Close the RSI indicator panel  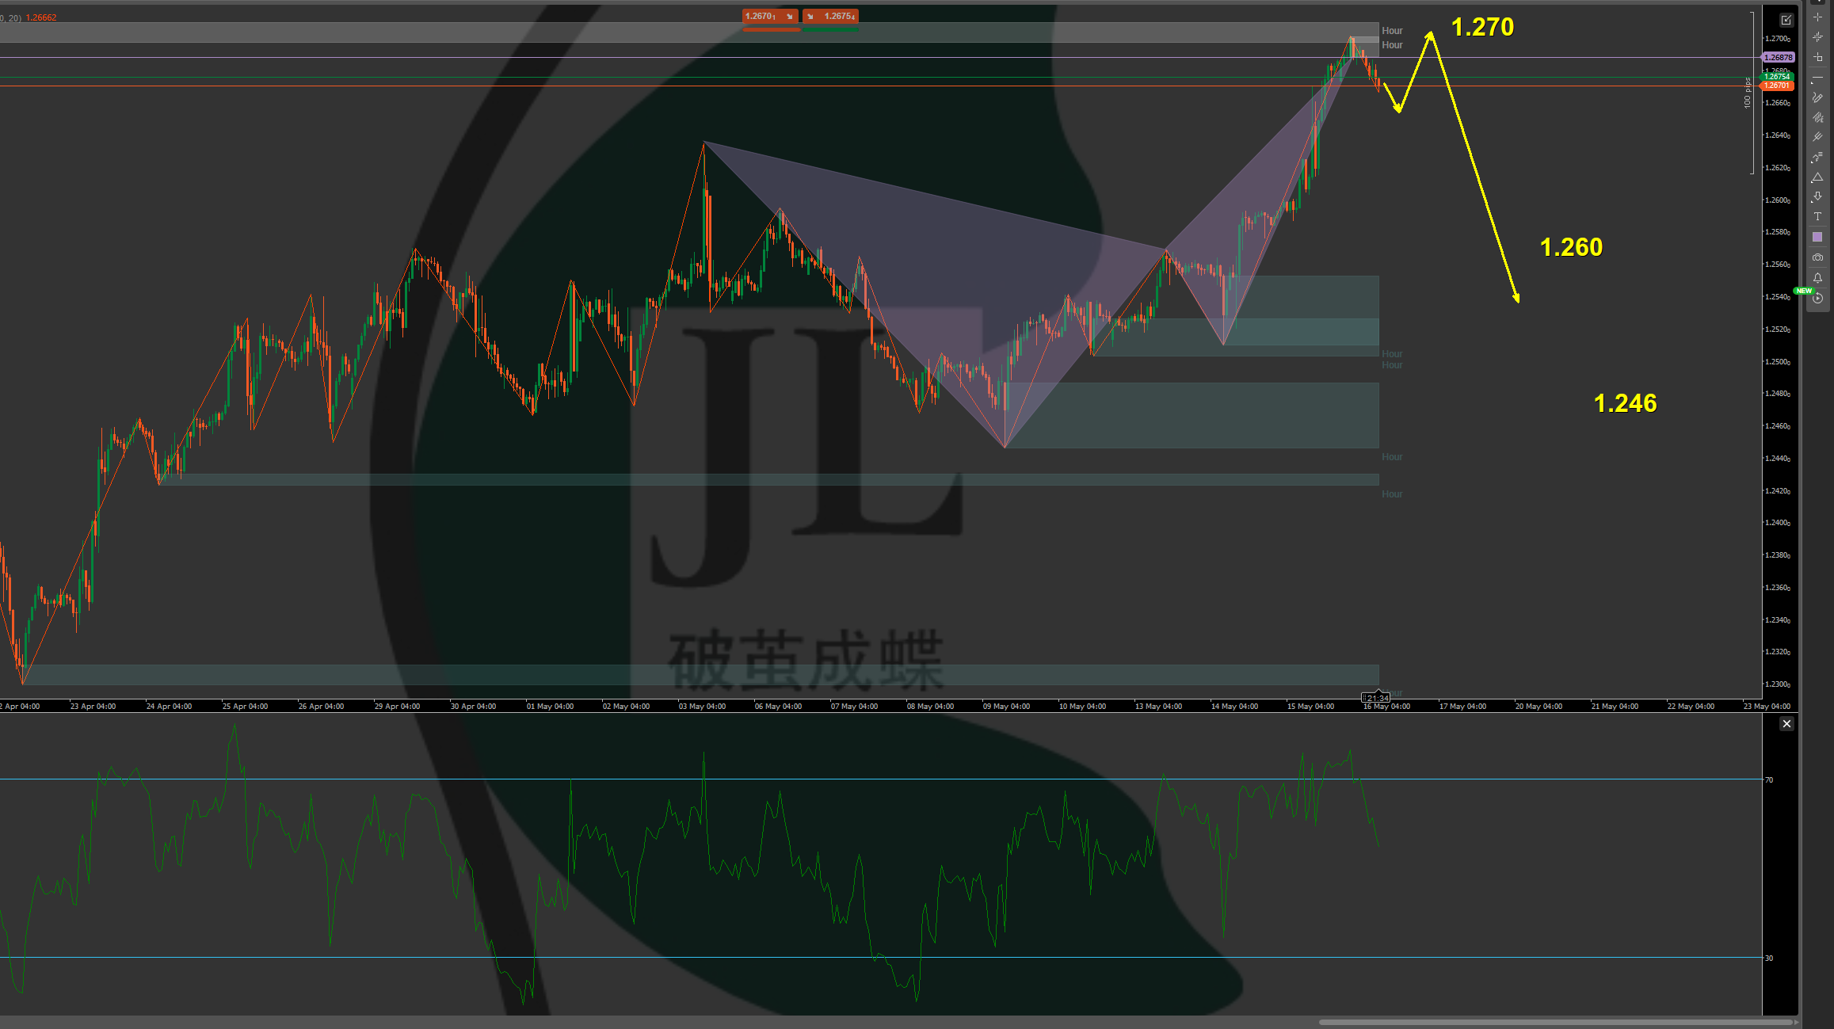(1786, 724)
